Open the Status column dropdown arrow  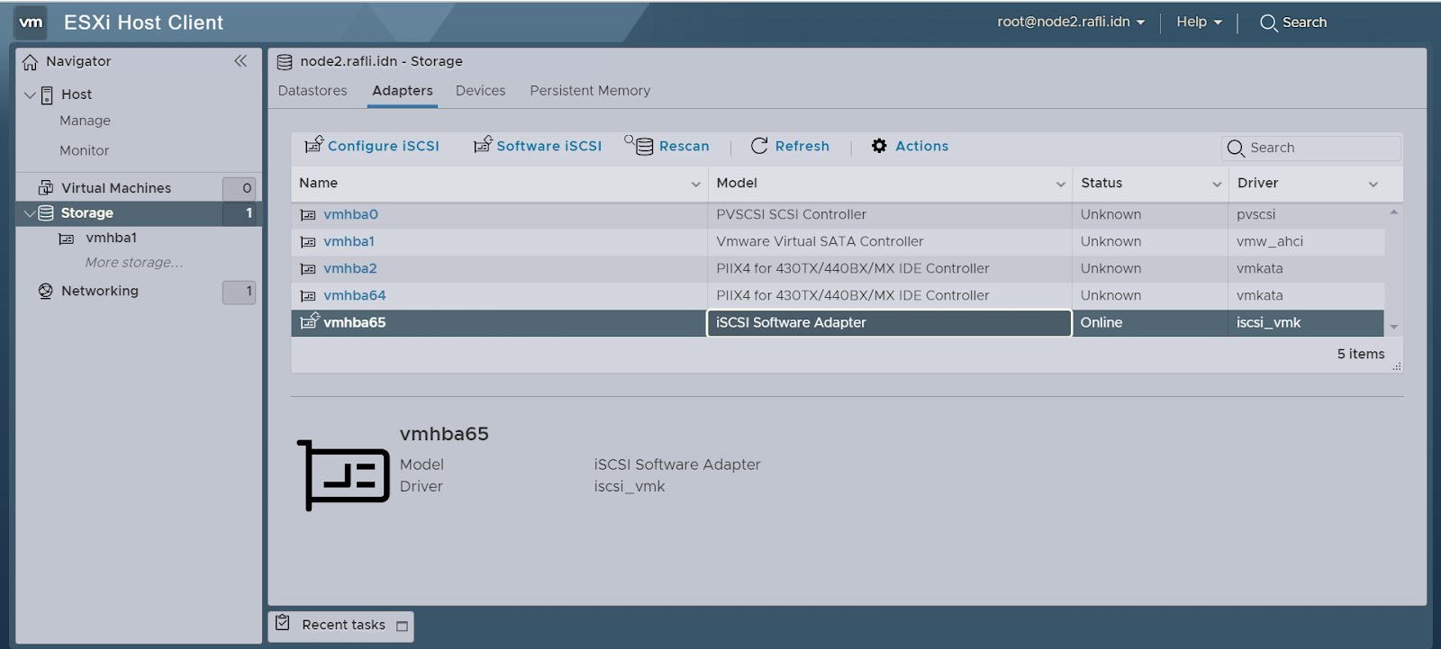1217,184
